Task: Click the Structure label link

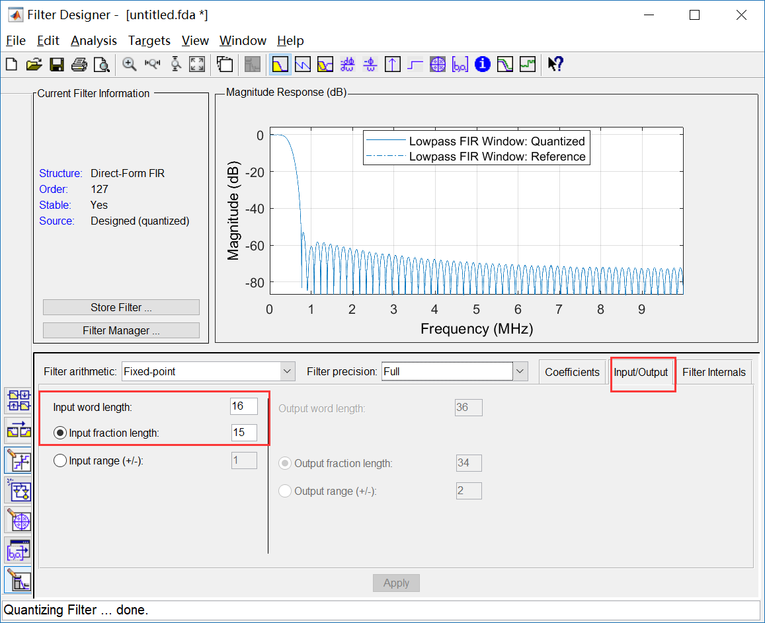Action: click(61, 174)
